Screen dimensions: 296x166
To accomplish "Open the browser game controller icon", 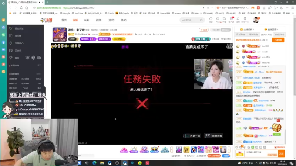I will click(x=253, y=8).
